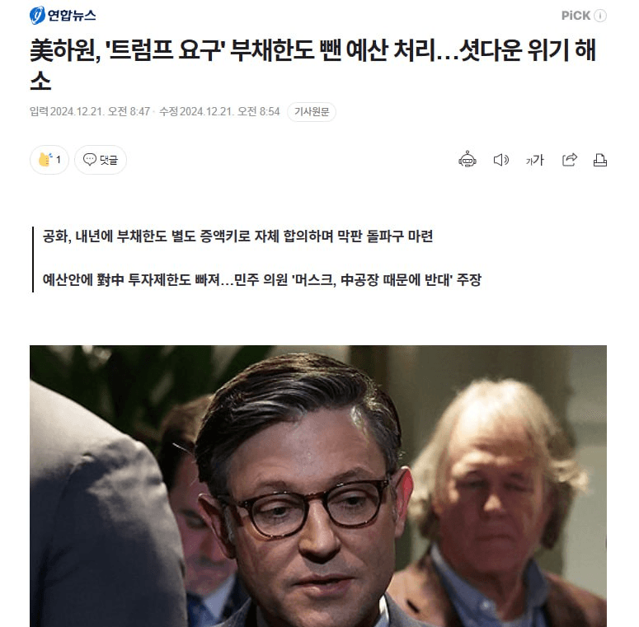Image resolution: width=639 pixels, height=627 pixels.
Task: Play article audio with the speaker icon
Action: coord(500,160)
